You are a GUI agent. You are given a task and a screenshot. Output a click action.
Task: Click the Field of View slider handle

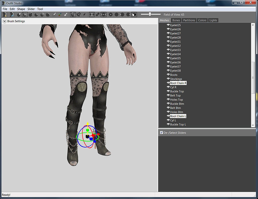pos(150,14)
